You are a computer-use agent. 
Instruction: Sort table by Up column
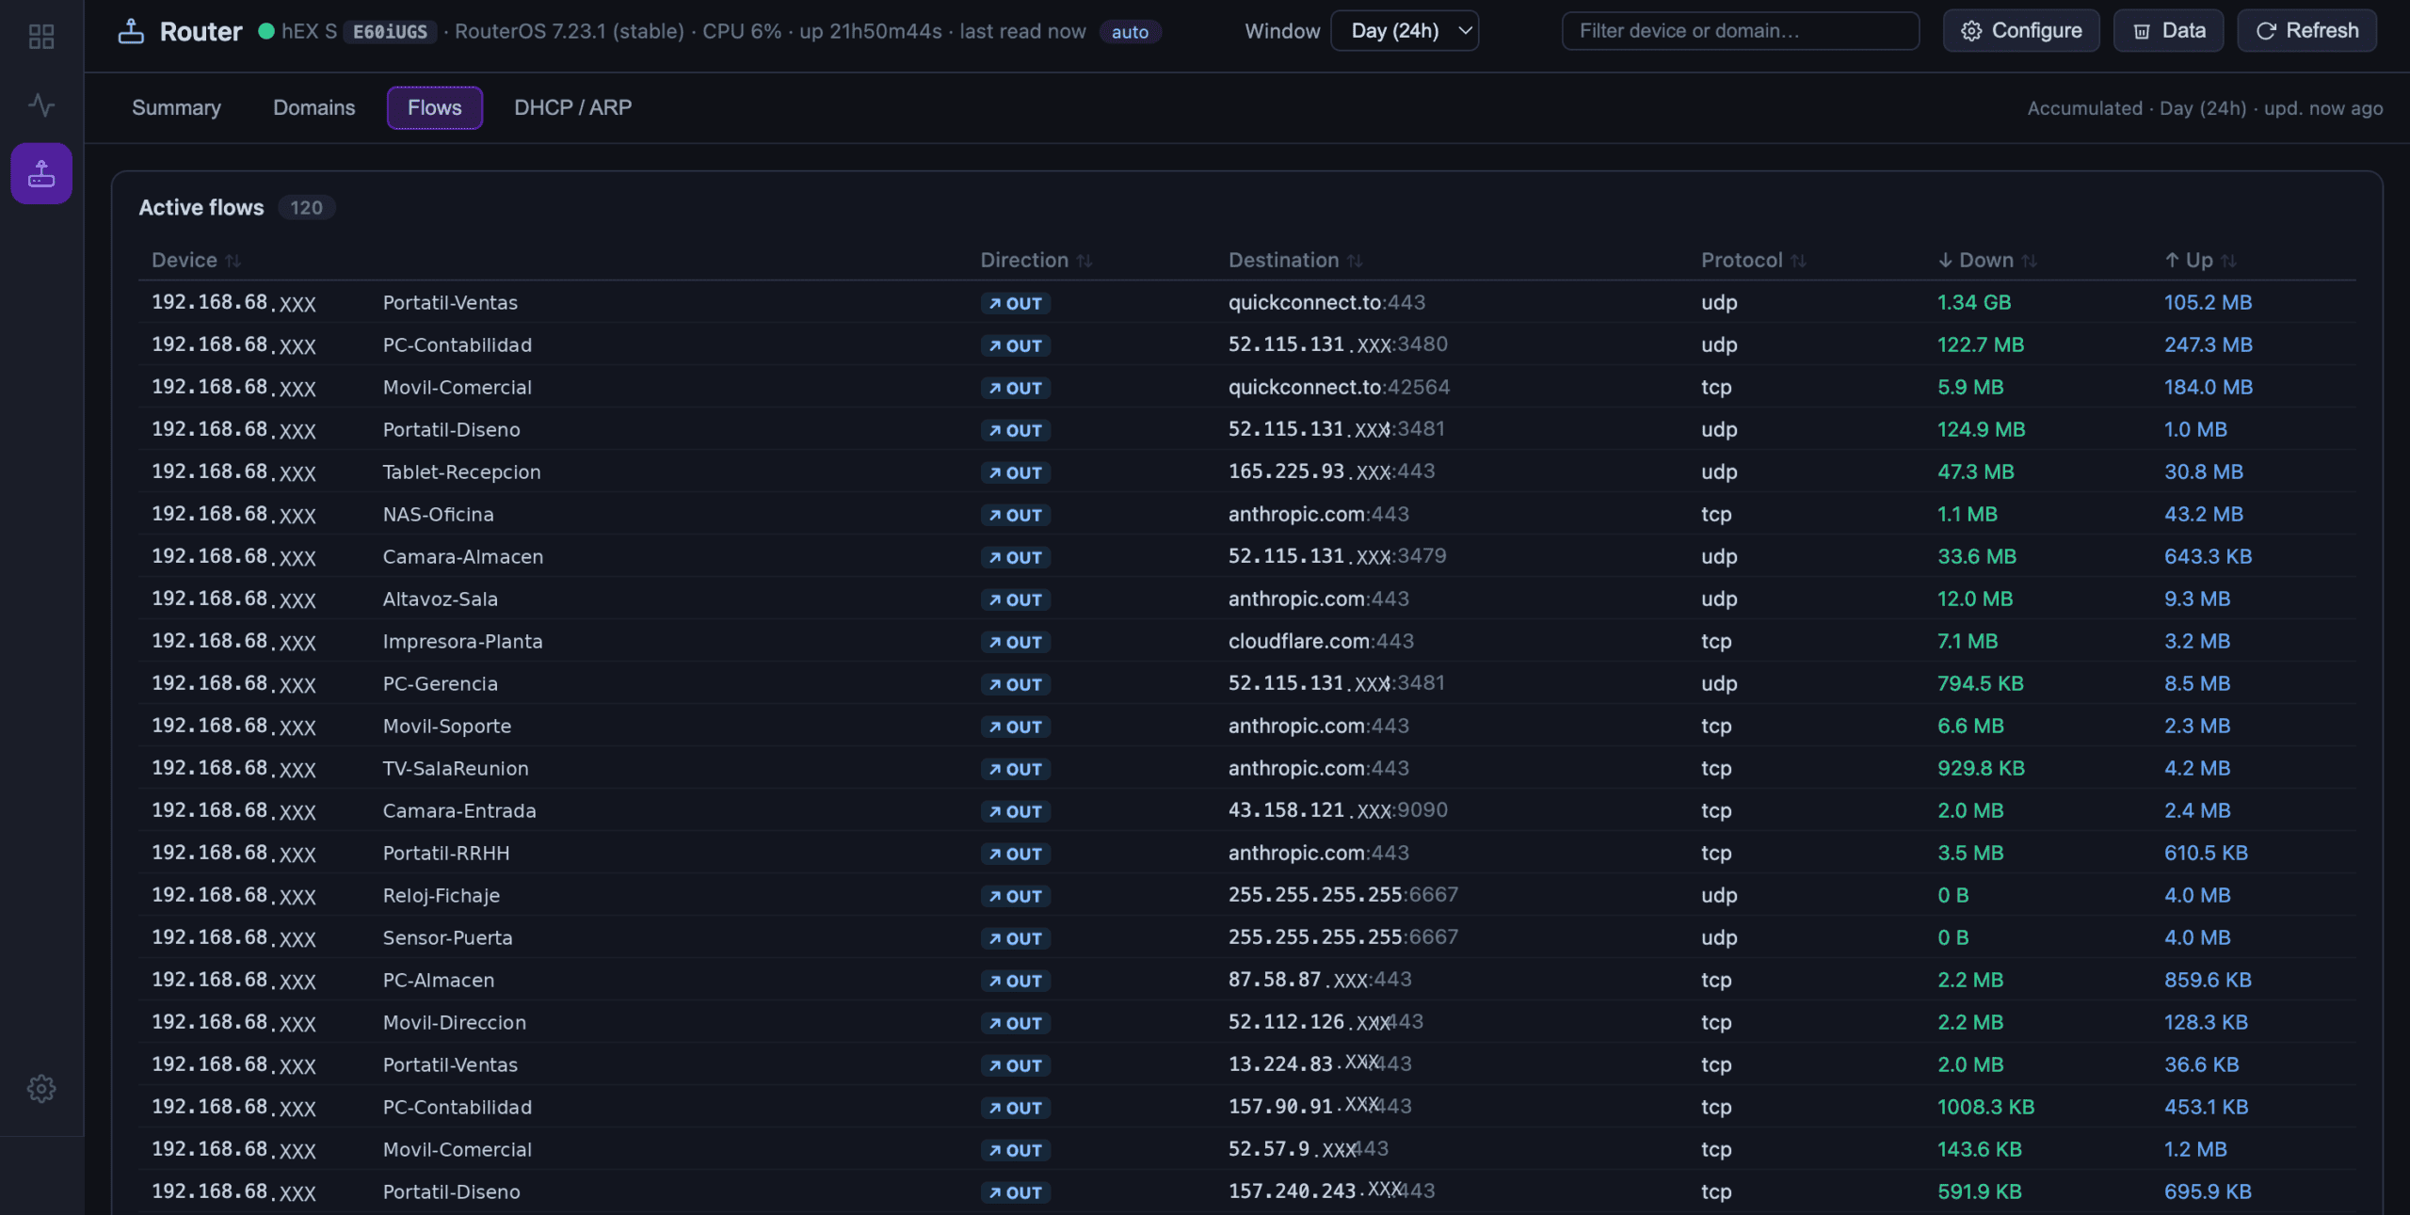pyautogui.click(x=2199, y=260)
